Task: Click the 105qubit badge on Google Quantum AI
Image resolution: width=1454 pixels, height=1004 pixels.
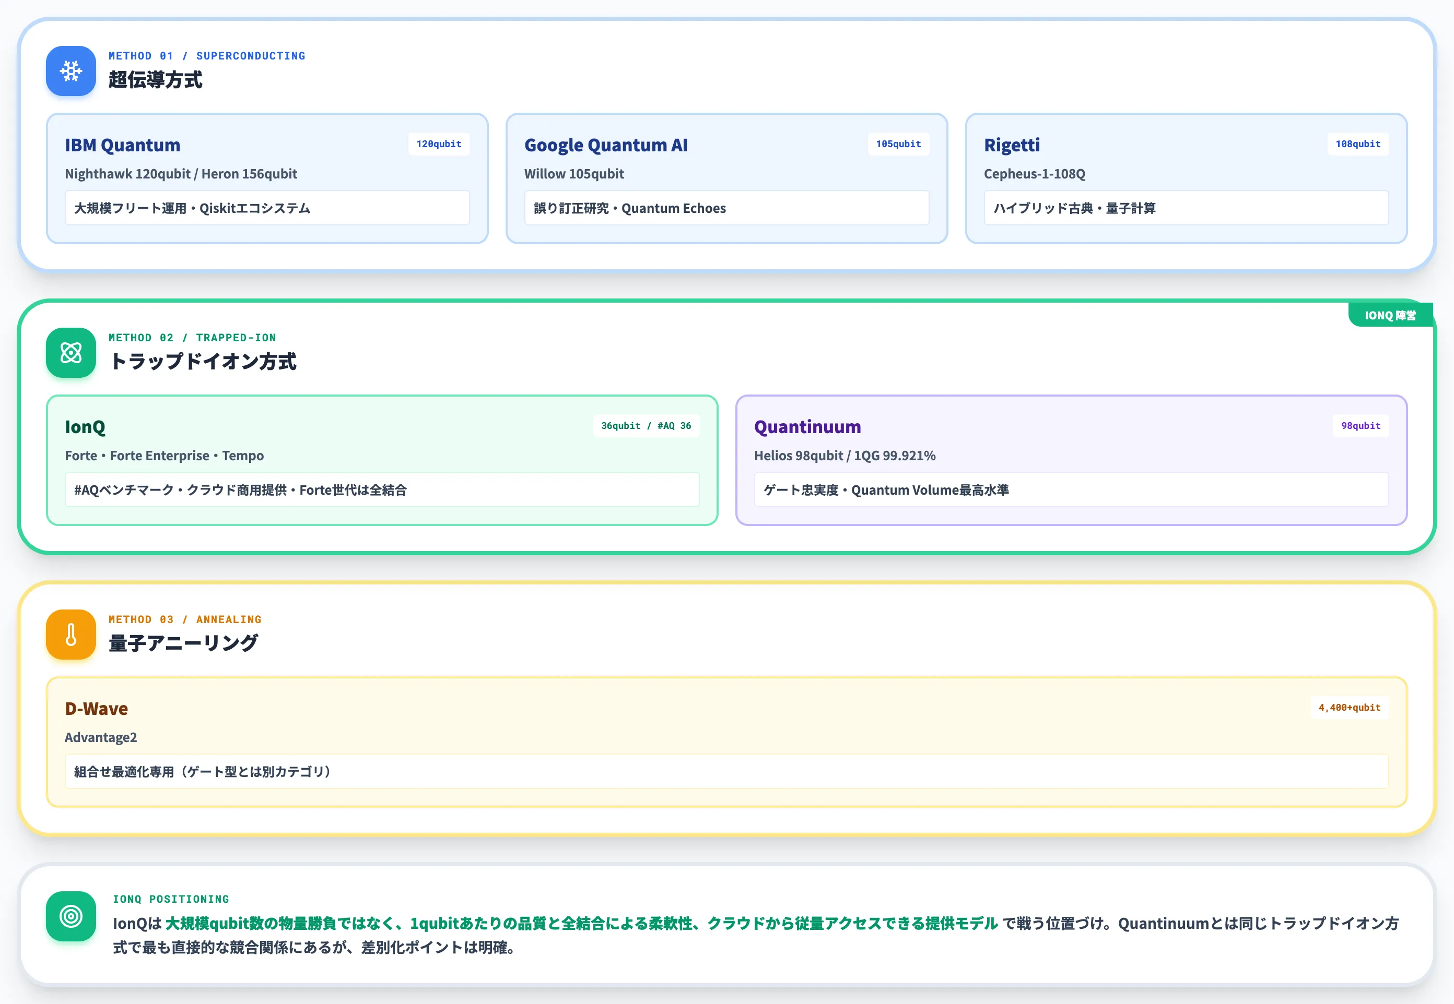Action: coord(898,144)
